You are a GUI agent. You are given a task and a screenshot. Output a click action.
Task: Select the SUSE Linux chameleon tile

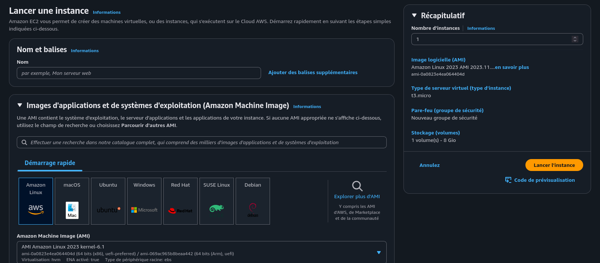217,201
